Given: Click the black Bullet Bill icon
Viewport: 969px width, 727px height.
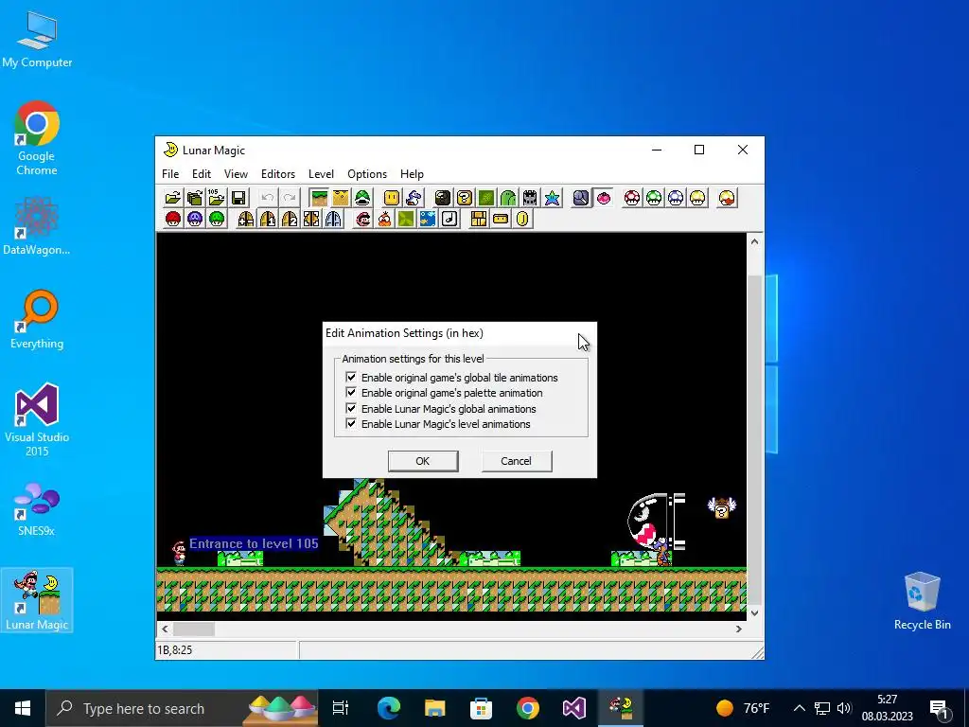Looking at the screenshot, I should [x=443, y=198].
